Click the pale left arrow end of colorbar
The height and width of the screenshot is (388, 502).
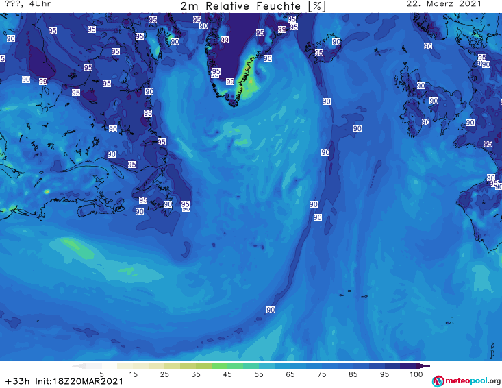pos(79,367)
